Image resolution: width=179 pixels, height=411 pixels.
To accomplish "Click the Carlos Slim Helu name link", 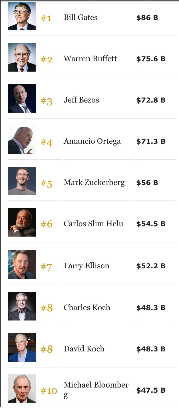I will [93, 224].
